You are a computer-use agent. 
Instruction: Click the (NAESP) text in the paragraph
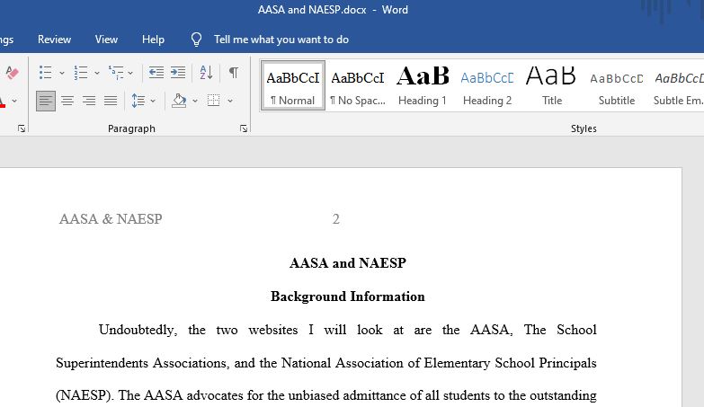85,396
